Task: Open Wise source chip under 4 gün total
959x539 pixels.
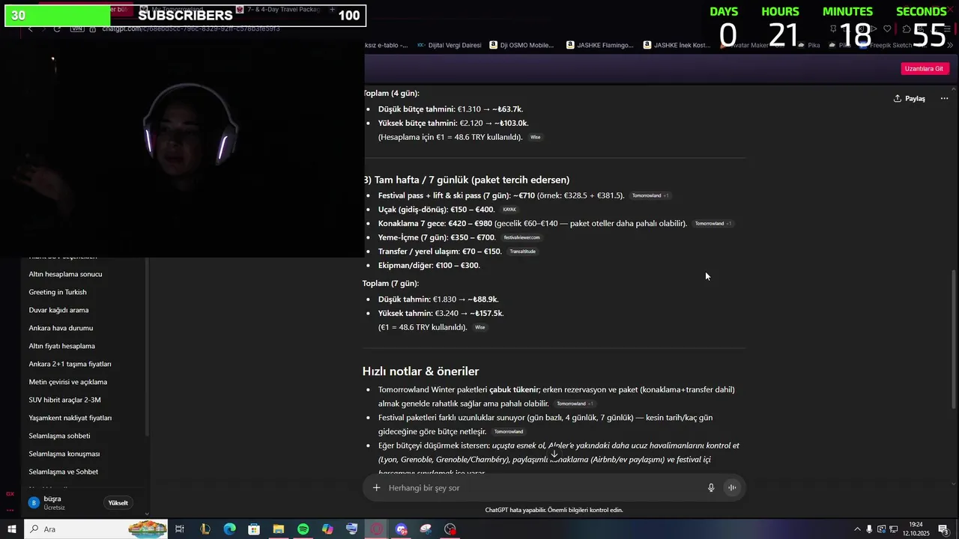Action: pyautogui.click(x=535, y=137)
